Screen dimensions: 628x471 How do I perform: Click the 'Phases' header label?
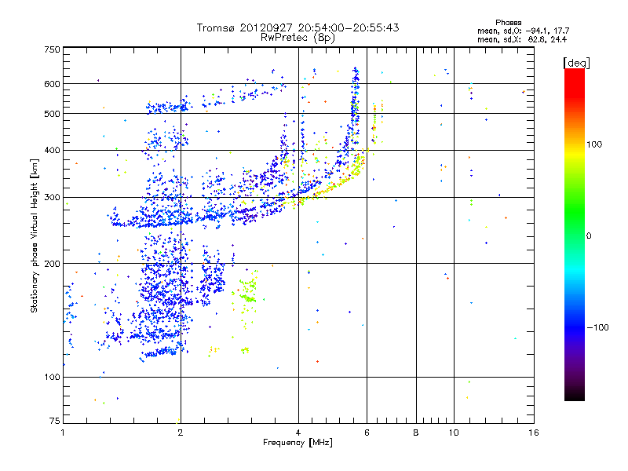tap(508, 23)
